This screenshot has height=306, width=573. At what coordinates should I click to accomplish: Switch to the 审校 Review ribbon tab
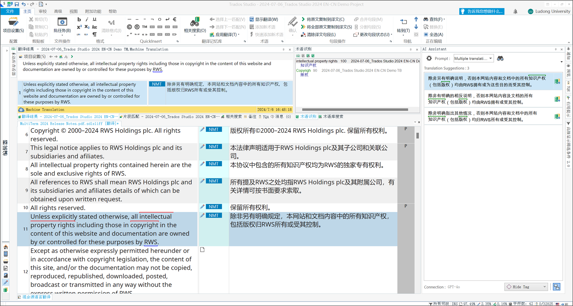(x=43, y=11)
